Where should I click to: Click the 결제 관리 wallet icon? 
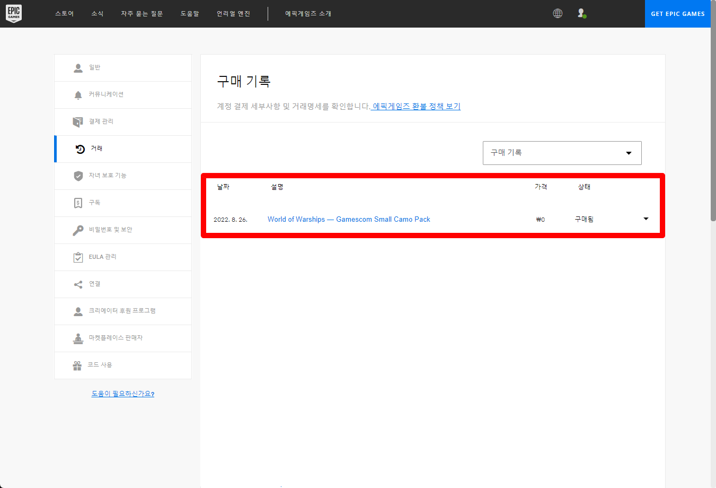point(78,122)
